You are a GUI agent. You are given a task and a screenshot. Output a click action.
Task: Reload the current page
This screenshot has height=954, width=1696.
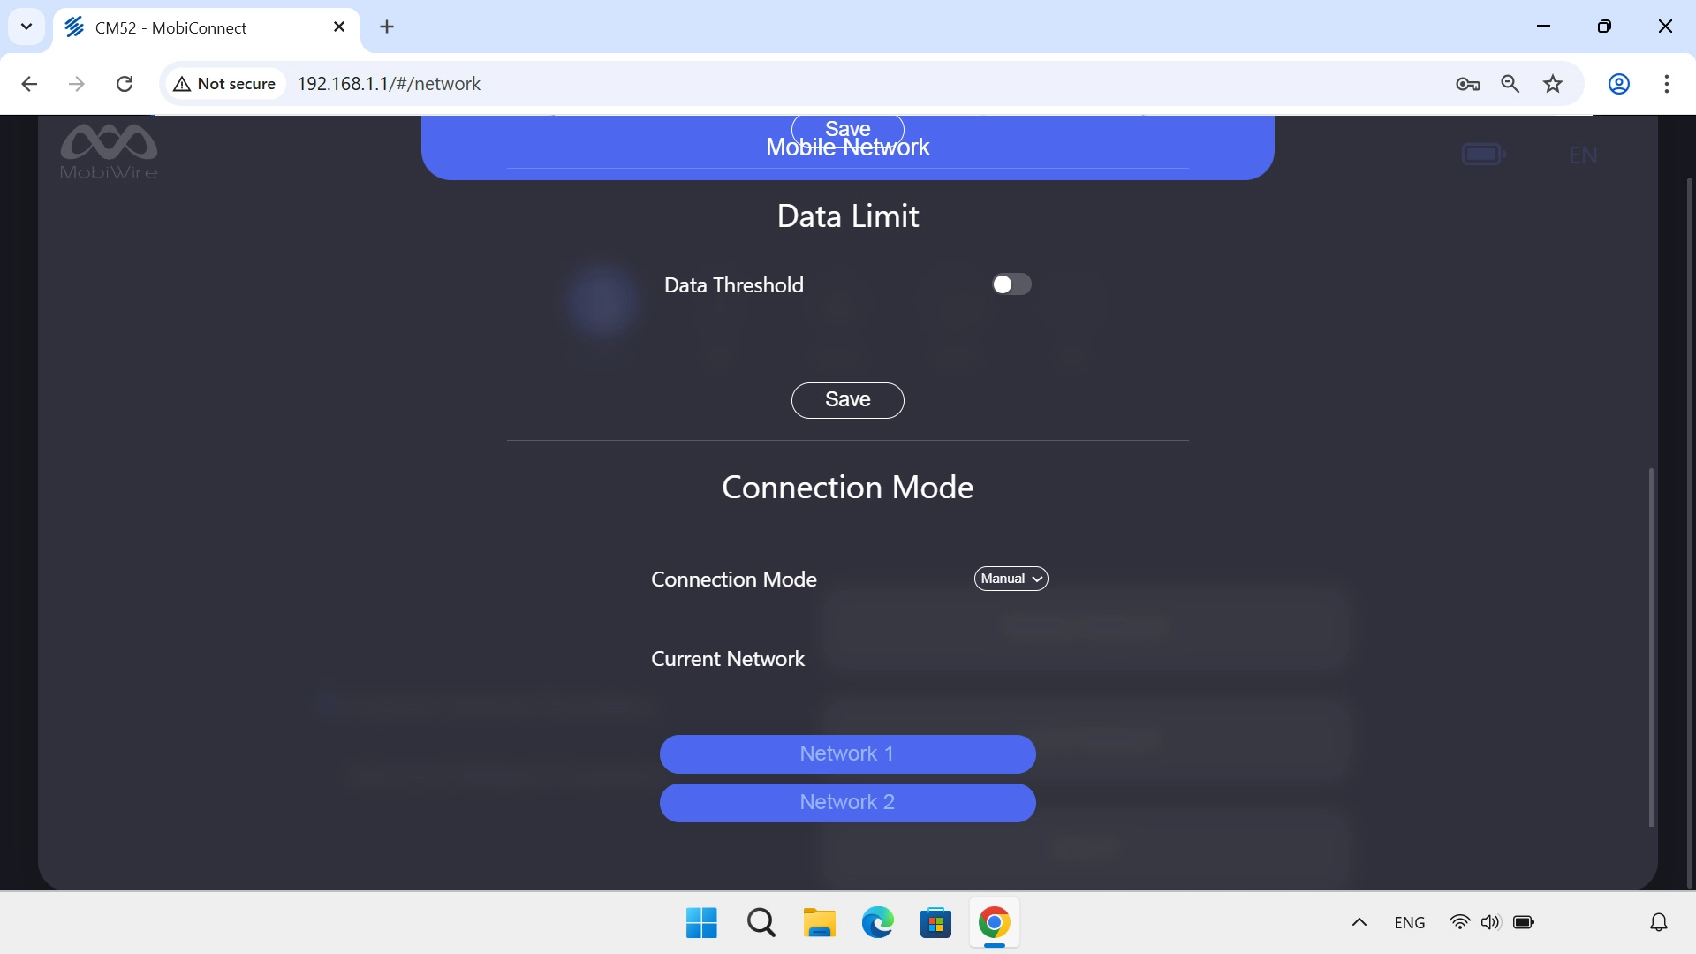tap(125, 83)
